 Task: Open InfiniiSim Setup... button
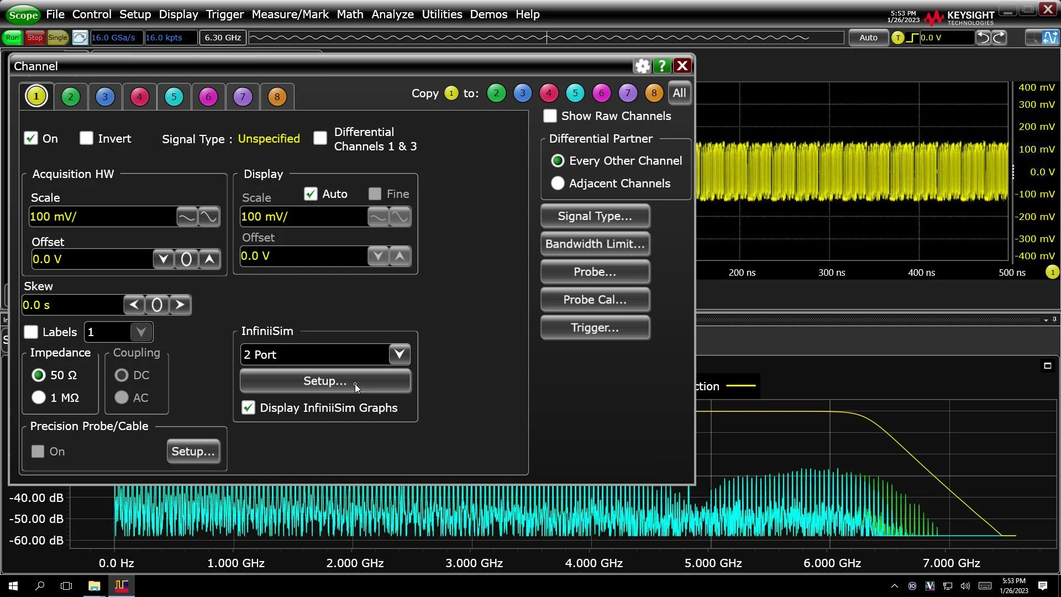325,381
